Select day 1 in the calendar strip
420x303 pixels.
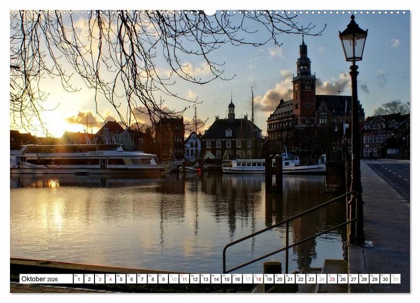[78, 279]
